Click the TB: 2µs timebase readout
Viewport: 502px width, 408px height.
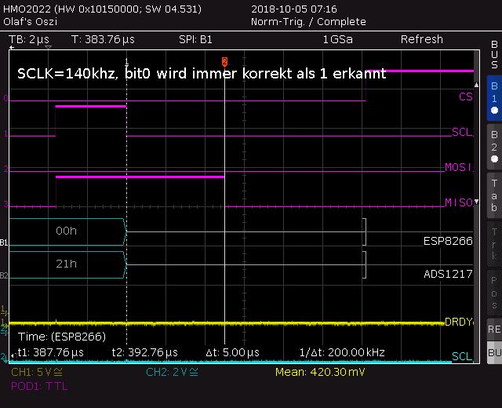(29, 39)
